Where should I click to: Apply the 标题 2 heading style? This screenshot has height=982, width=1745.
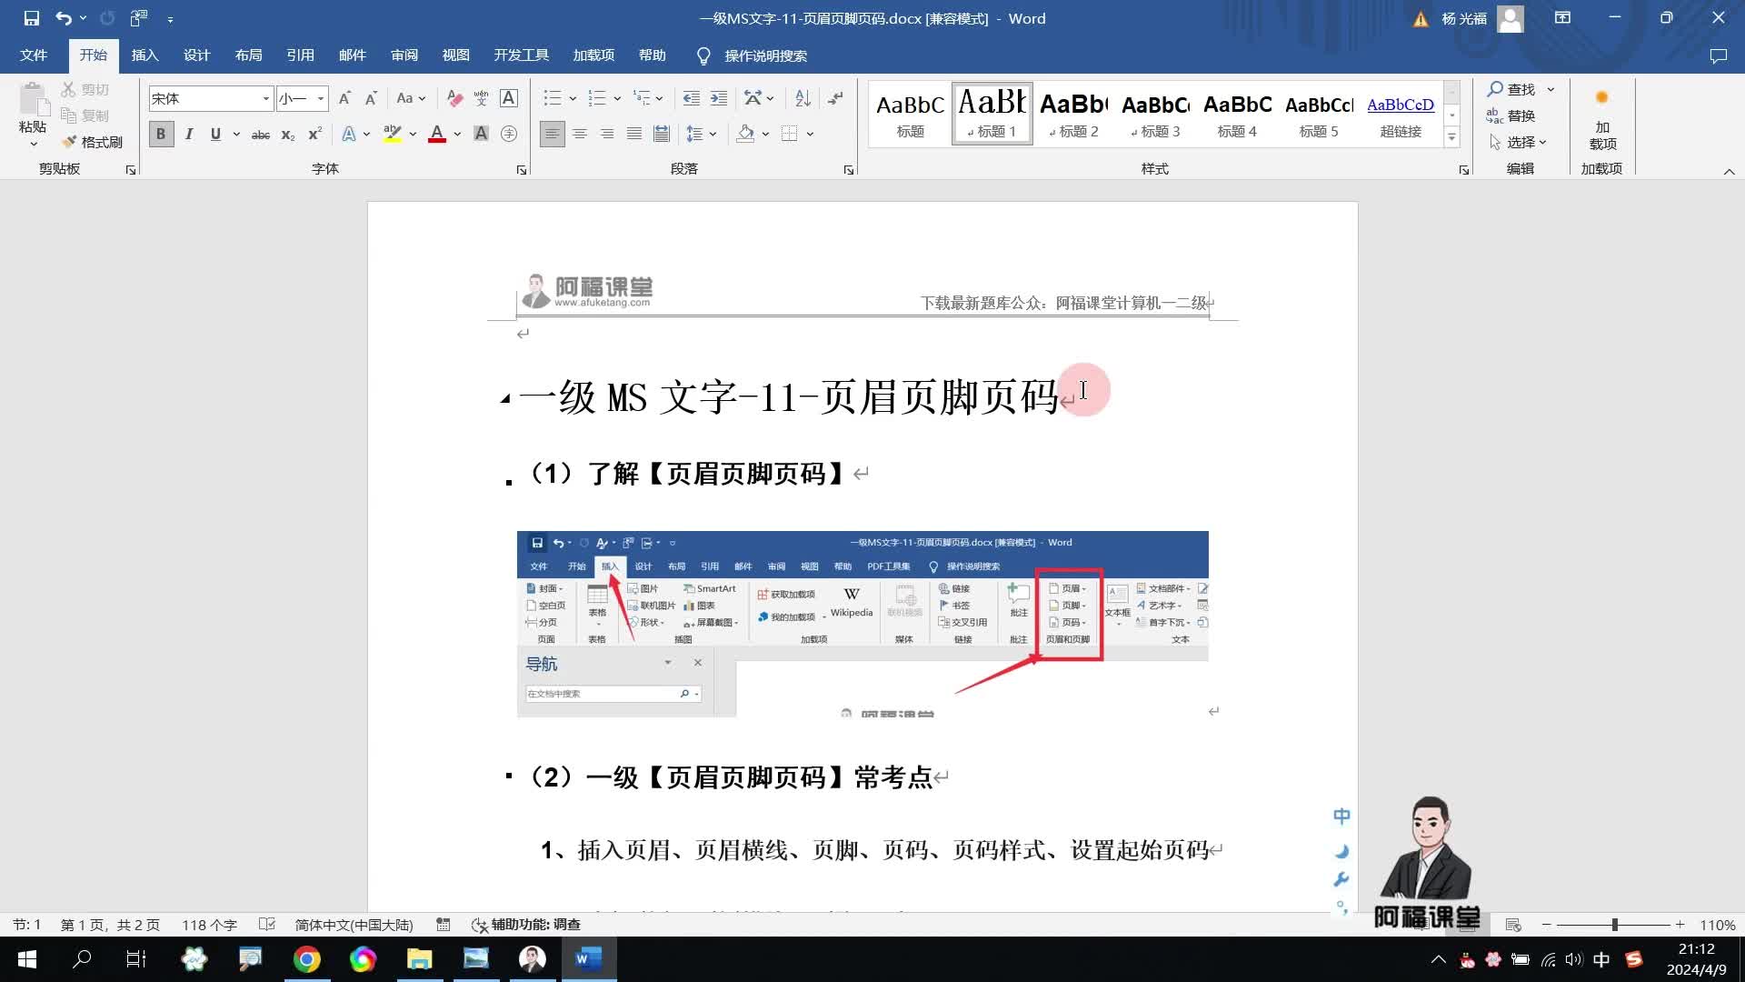pyautogui.click(x=1073, y=113)
